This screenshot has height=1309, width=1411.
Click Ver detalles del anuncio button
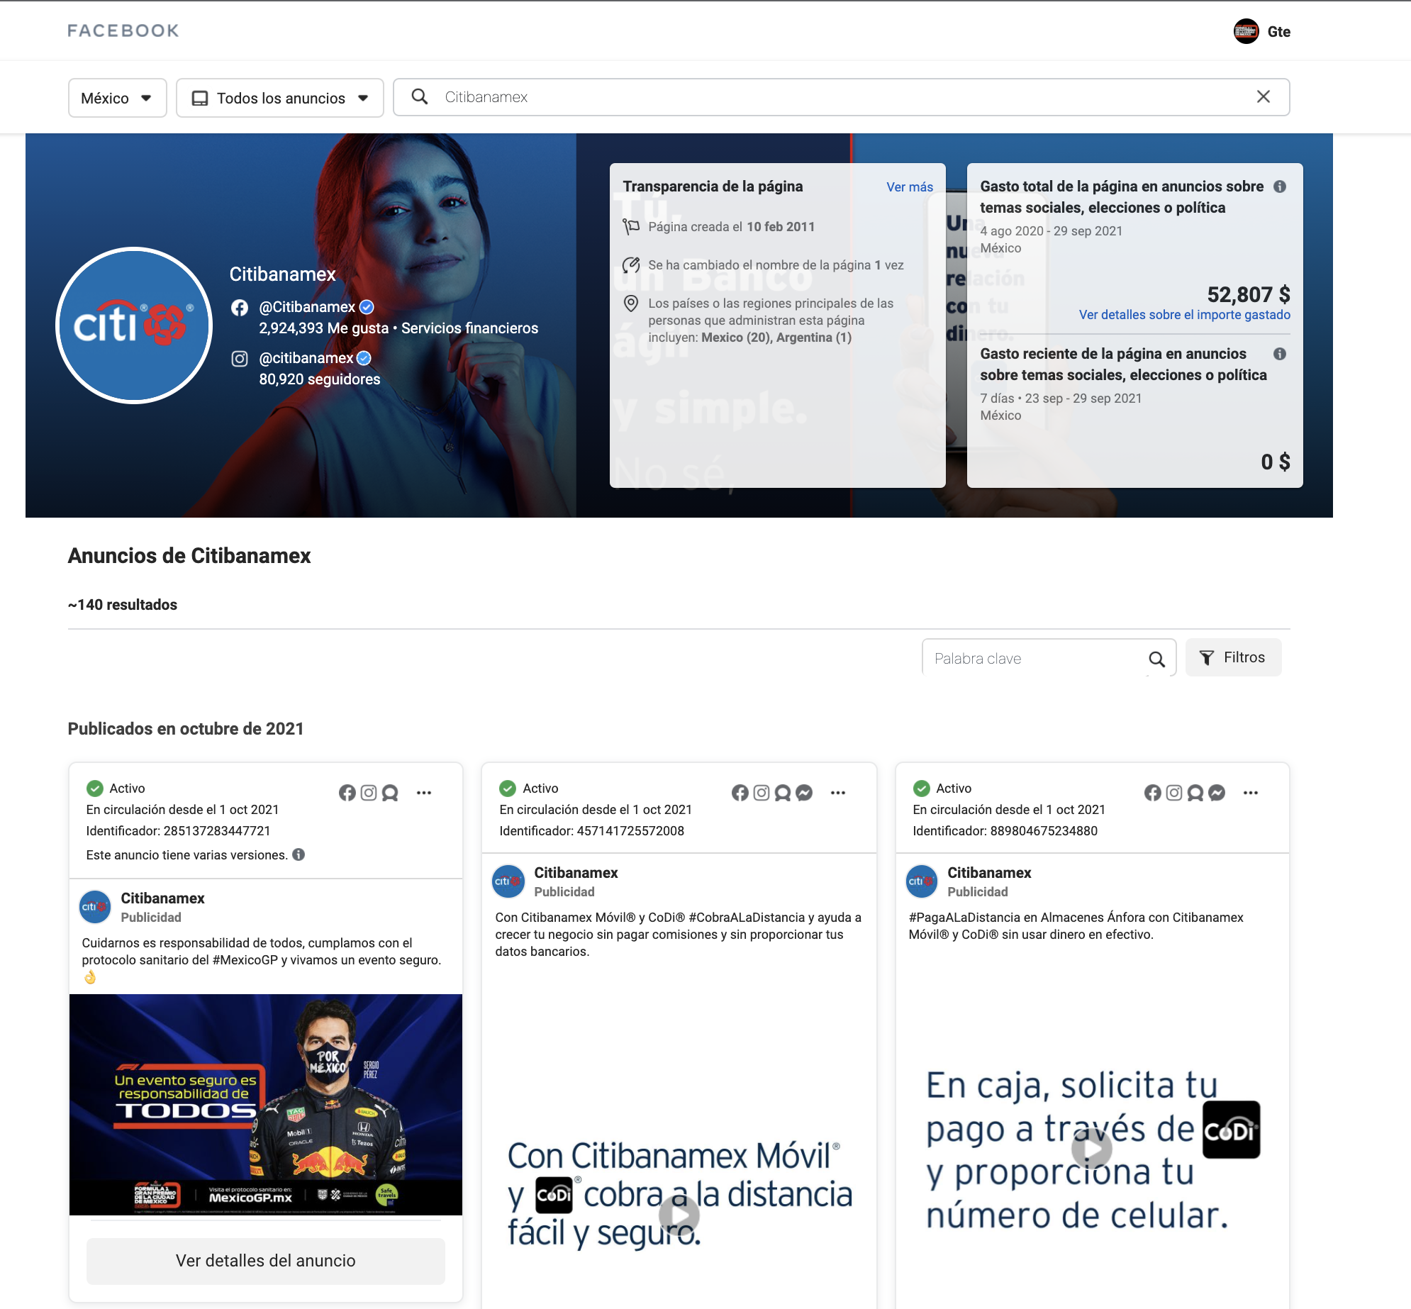point(266,1261)
